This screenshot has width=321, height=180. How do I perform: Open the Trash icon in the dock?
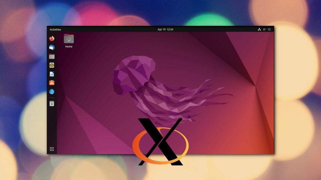tap(52, 104)
